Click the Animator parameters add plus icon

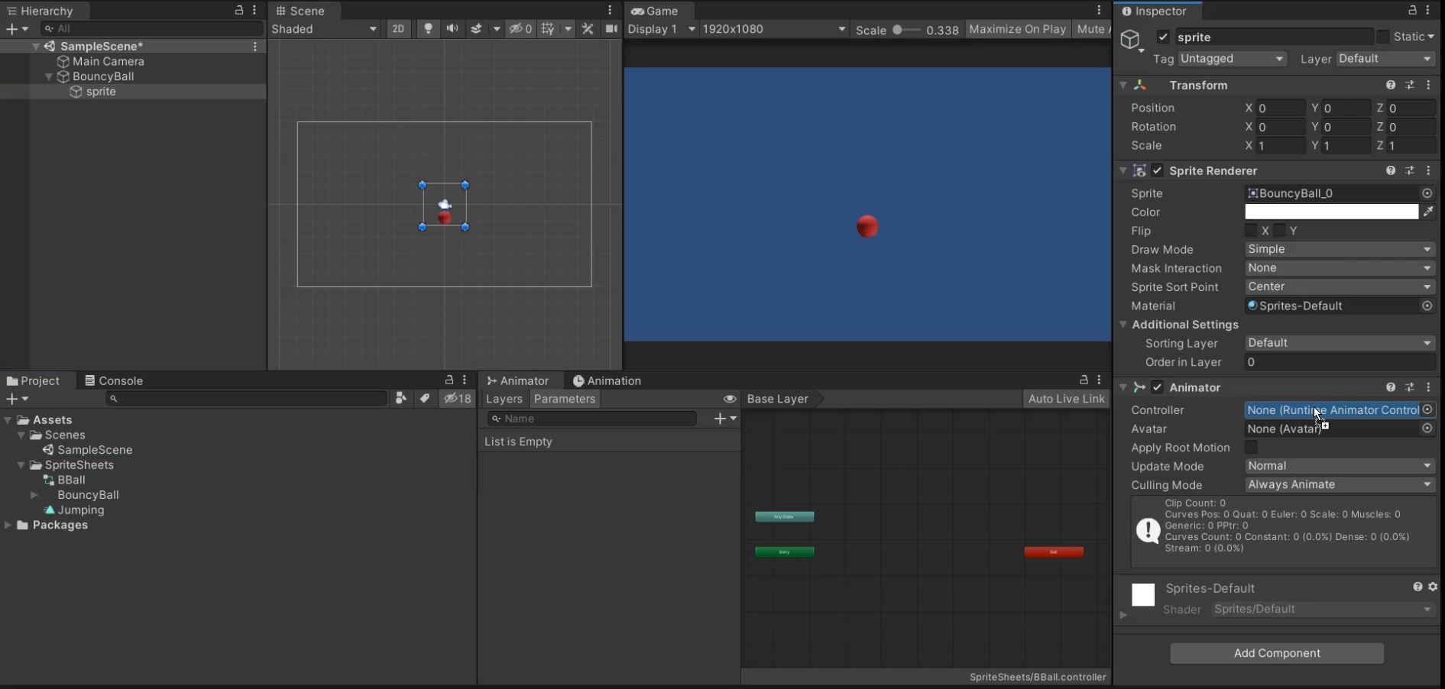(720, 419)
